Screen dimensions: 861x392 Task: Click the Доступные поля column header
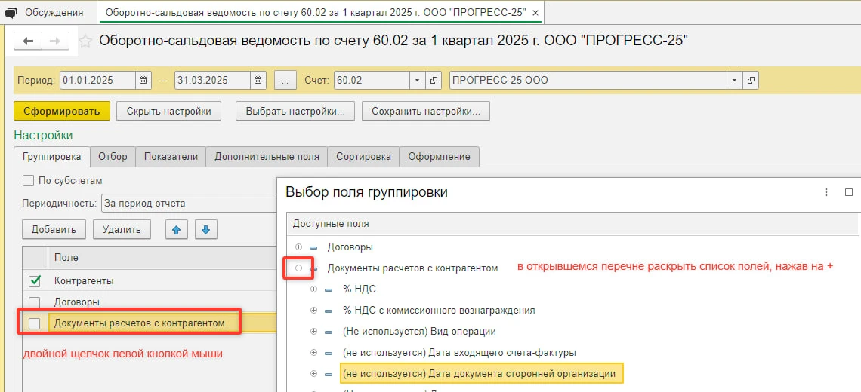point(572,224)
